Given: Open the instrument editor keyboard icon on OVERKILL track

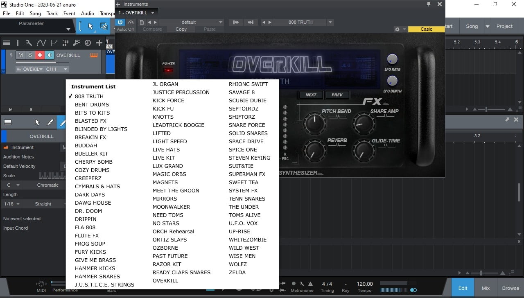Looking at the screenshot, I should (x=94, y=55).
